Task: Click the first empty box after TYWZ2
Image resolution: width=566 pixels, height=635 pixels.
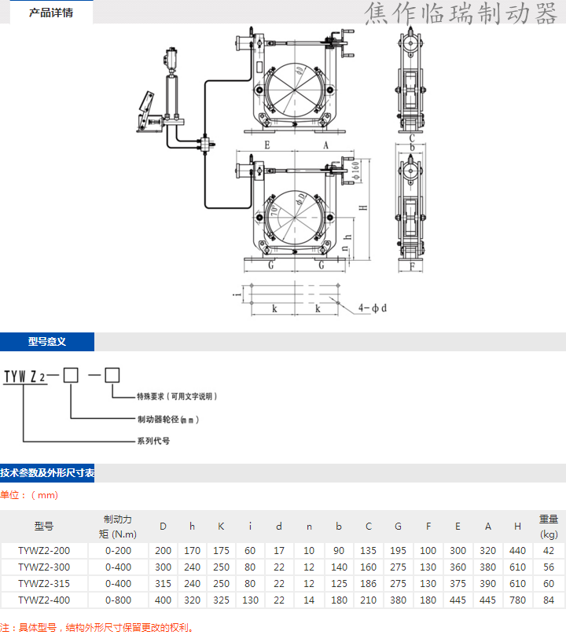Action: 71,374
